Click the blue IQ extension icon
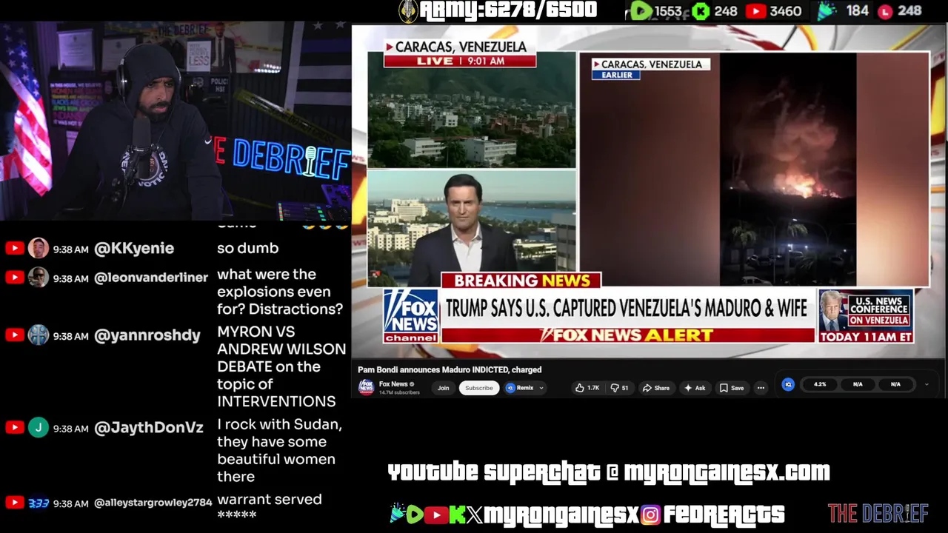Screen dimensions: 948x533 click(x=788, y=384)
